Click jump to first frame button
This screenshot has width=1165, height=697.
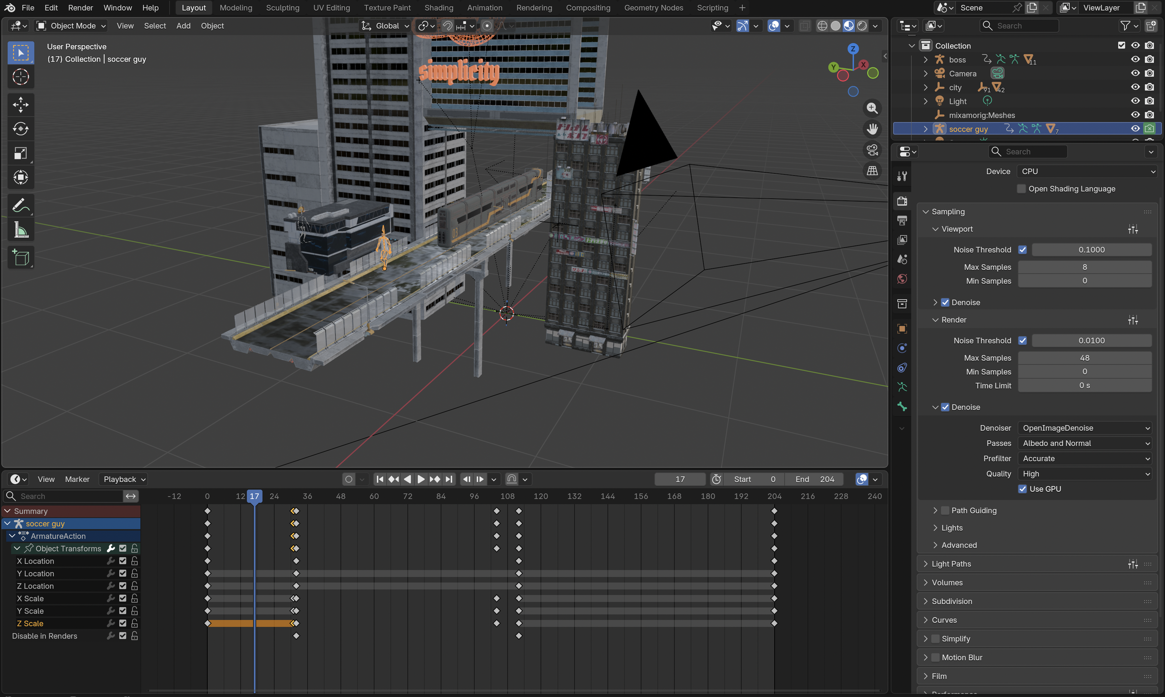pos(380,479)
